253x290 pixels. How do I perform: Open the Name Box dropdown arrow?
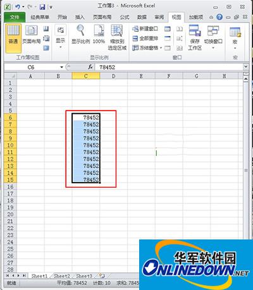(x=61, y=67)
